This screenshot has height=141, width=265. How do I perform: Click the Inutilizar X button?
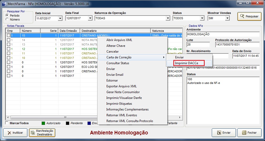[15, 133]
